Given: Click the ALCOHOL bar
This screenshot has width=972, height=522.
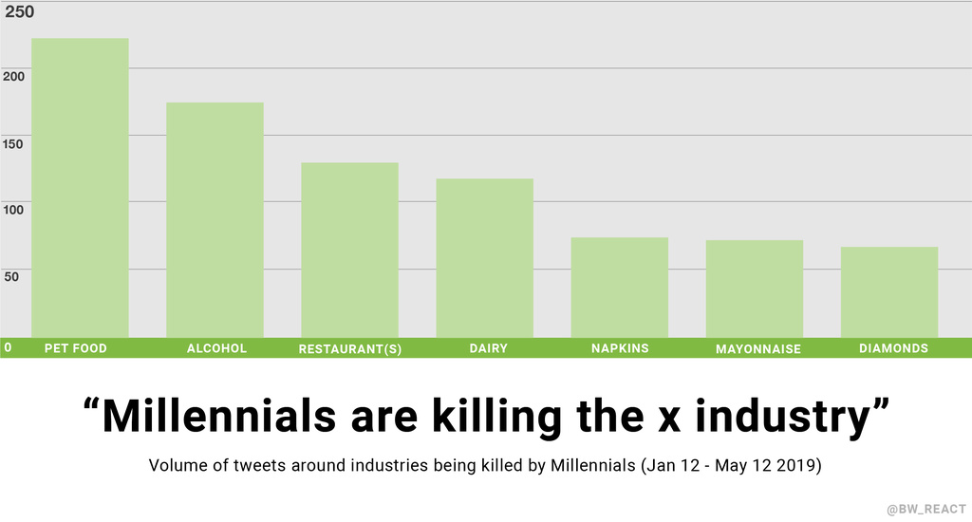Looking at the screenshot, I should click(215, 219).
